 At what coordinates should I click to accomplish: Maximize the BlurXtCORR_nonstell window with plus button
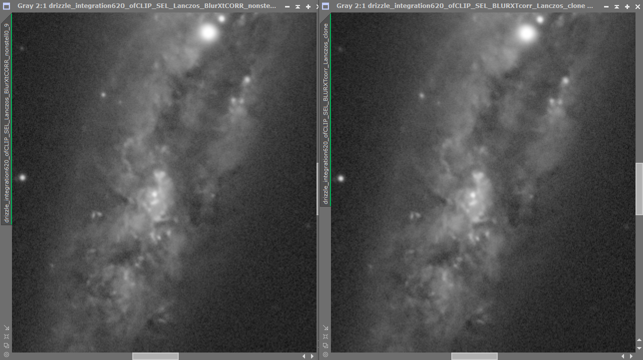point(308,6)
